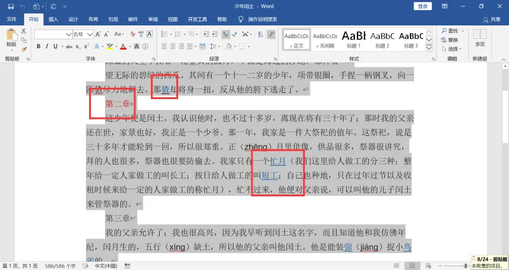Screen dimensions: 509x270
Task: Open the Select (选择) dropdown
Action: 452,49
